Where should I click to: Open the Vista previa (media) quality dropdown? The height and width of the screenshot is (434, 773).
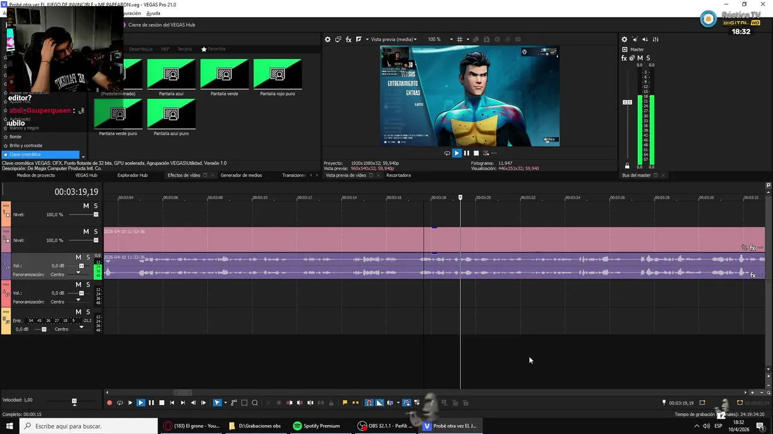click(x=394, y=39)
